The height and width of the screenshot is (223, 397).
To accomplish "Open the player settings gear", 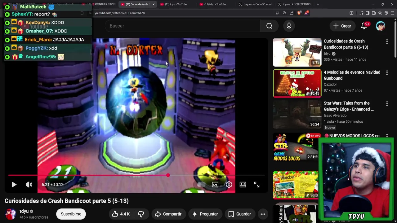I will (x=229, y=185).
